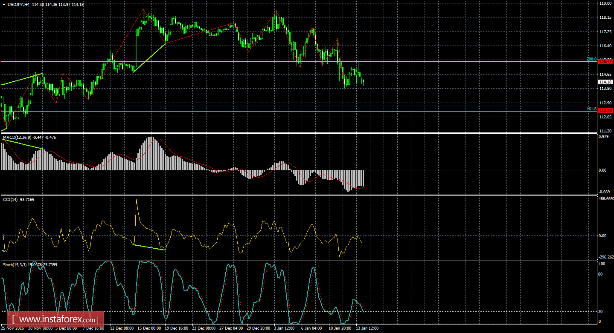Screen dimensions: 614x333
Task: Click the 19 Dec 16:00 time label
Action: tap(178, 329)
